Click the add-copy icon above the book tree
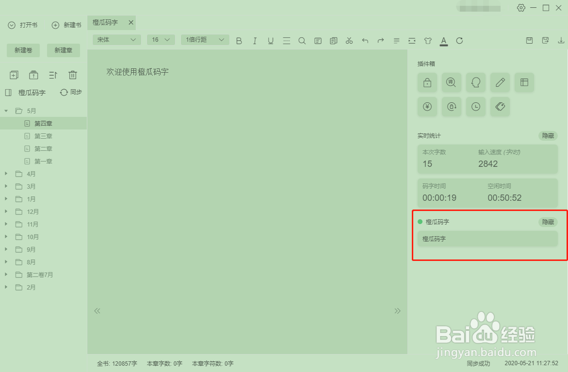 point(14,75)
